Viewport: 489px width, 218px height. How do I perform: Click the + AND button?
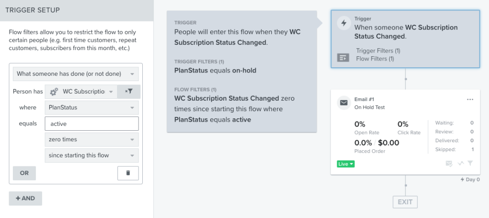pyautogui.click(x=25, y=198)
